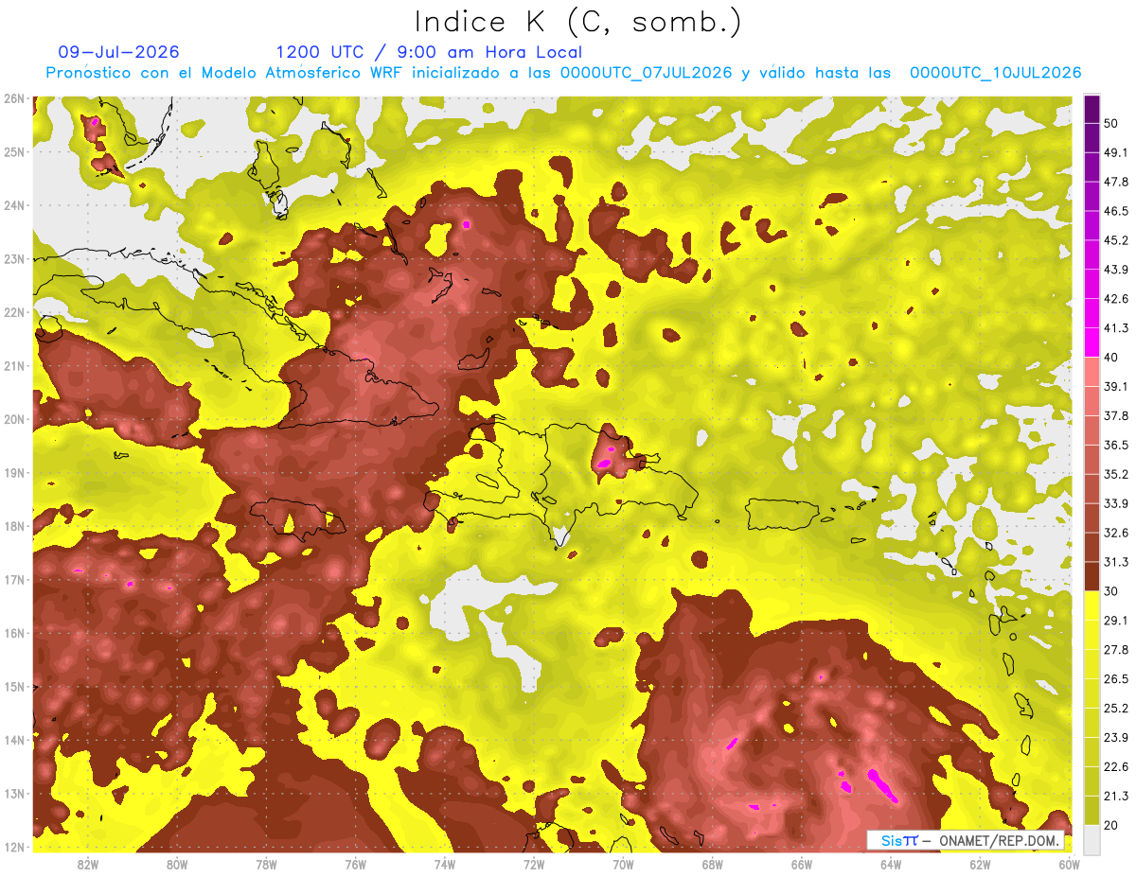The width and height of the screenshot is (1136, 877).
Task: Click the longitude label '66W'
Action: click(x=801, y=864)
